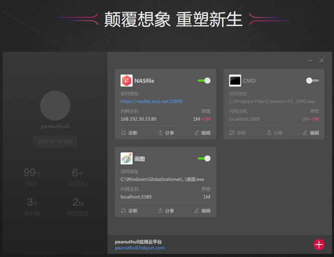Share the CMD mapping via 分享

[274, 133]
